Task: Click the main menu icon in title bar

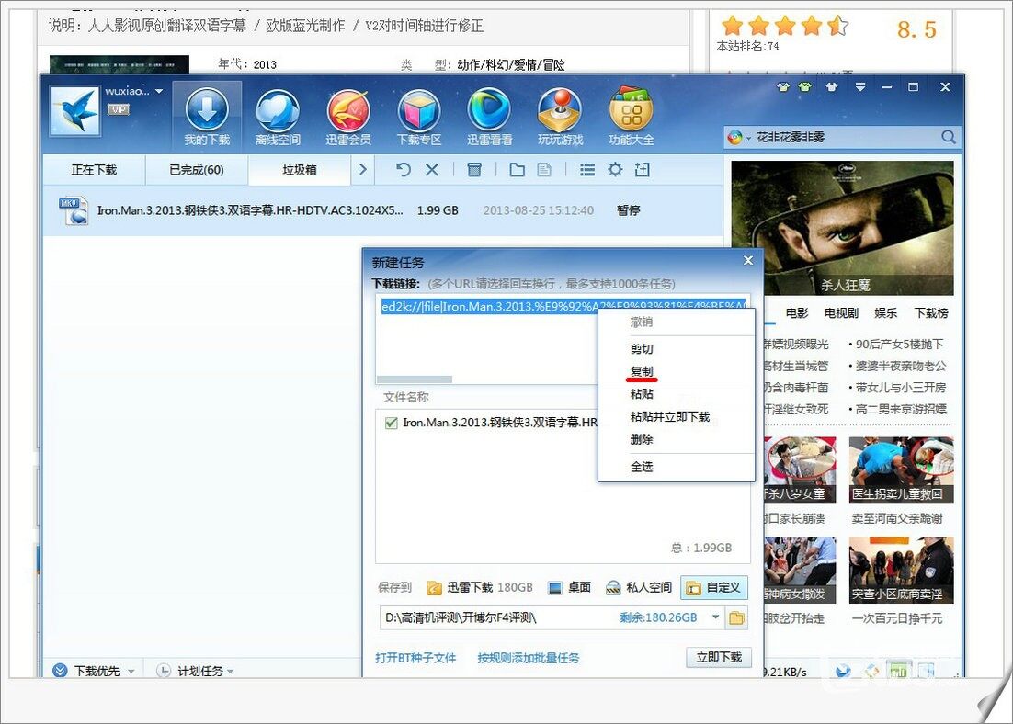Action: (x=859, y=86)
